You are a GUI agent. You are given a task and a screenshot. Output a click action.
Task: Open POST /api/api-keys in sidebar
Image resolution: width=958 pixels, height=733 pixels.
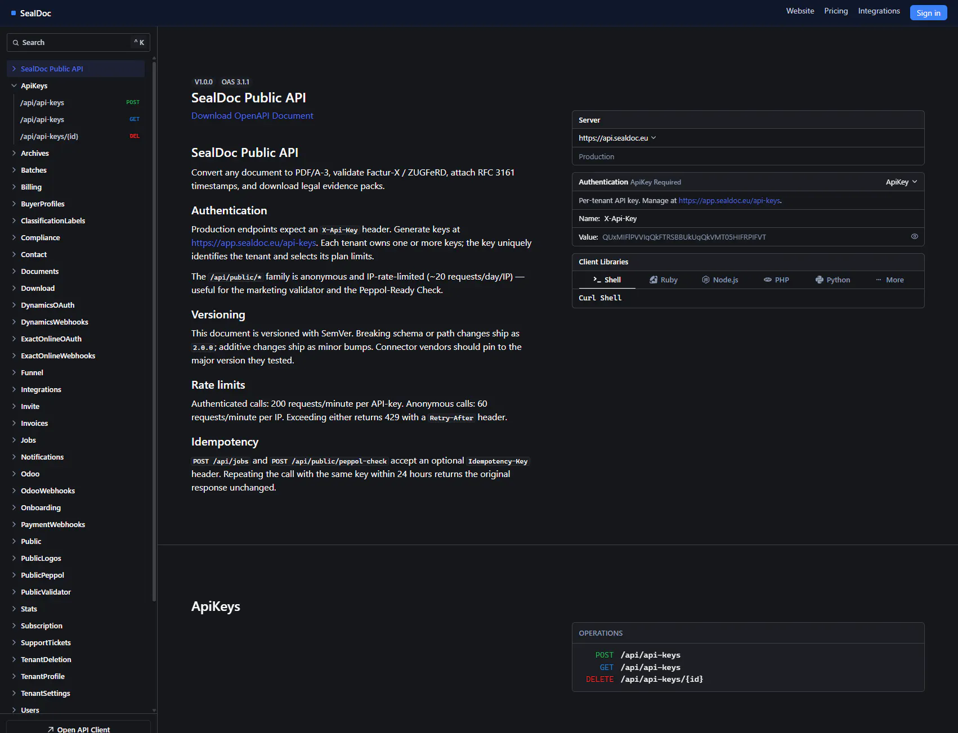tap(80, 102)
